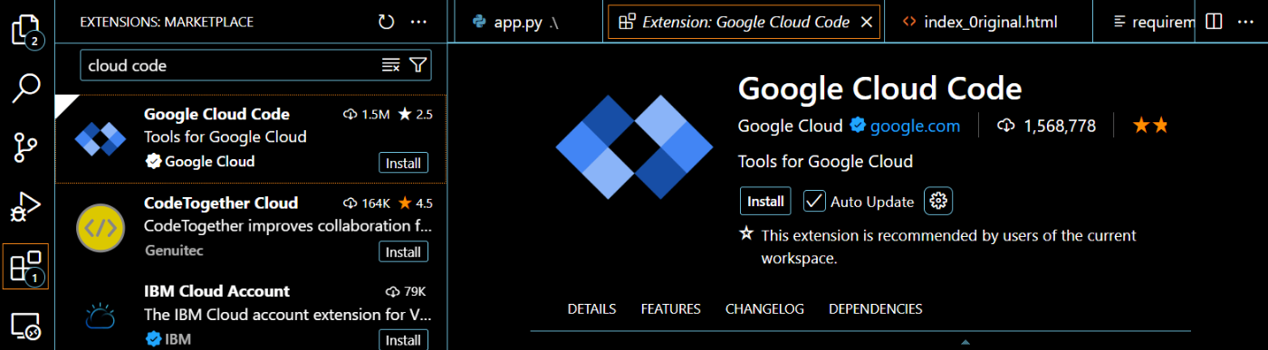Open editor more actions ellipsis
1268x350 pixels.
1246,22
